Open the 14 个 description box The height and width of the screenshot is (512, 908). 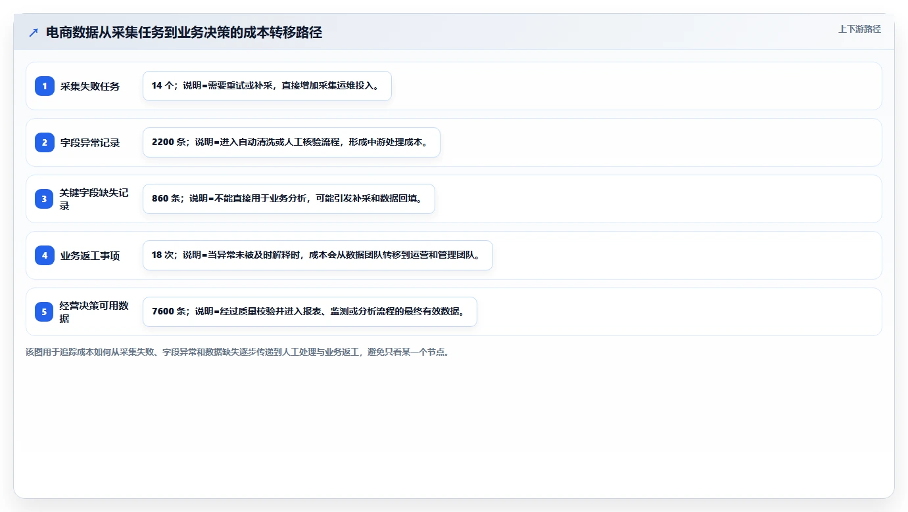tap(267, 86)
